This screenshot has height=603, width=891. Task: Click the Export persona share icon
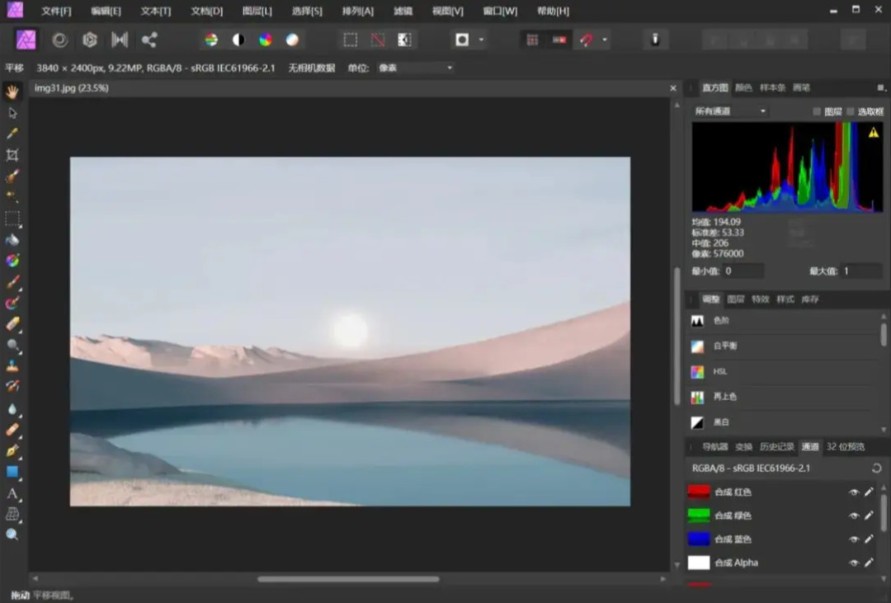pyautogui.click(x=149, y=40)
